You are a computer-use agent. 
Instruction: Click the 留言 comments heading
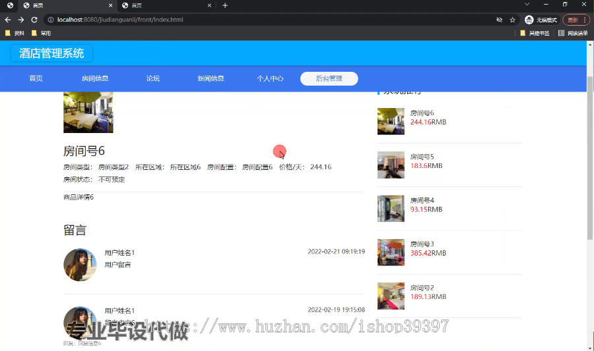pos(75,230)
